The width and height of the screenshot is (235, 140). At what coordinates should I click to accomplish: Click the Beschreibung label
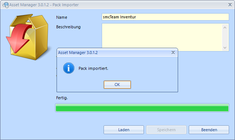click(x=68, y=27)
